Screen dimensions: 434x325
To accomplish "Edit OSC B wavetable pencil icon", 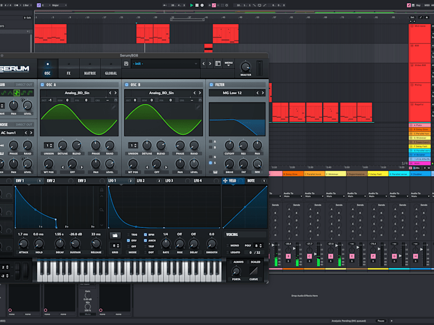I will 198,107.
